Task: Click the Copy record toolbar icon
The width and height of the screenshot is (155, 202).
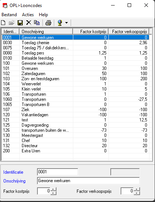Action: click(37, 23)
